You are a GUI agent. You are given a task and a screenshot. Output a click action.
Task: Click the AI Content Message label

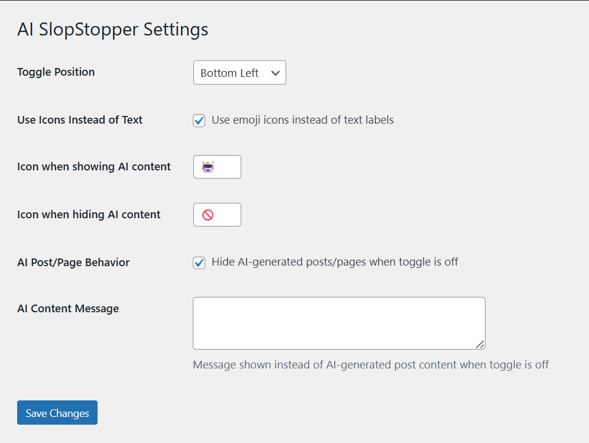pos(68,309)
